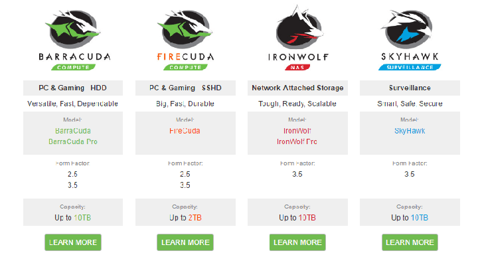Image resolution: width=480 pixels, height=257 pixels.
Task: Click Learn More under IronWolf column
Action: click(297, 242)
